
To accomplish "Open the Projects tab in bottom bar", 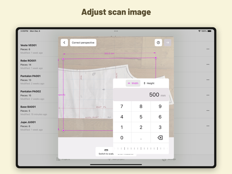I will point(63,159).
